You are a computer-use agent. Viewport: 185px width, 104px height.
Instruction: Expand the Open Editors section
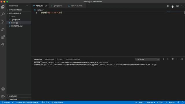[19, 10]
